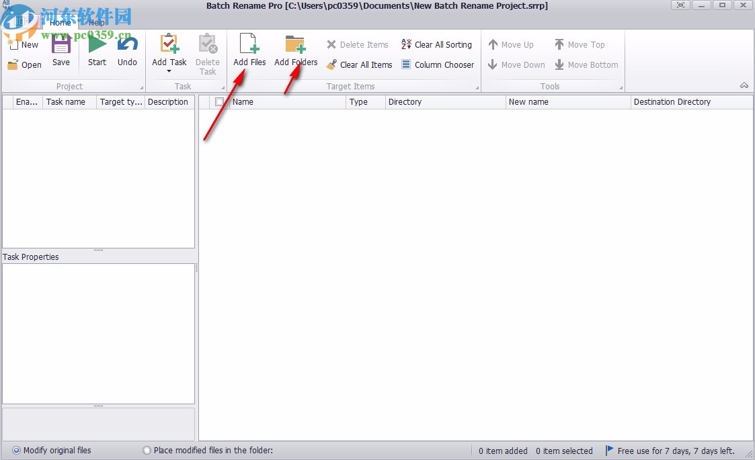Click the Target ty... column header
This screenshot has width=755, height=460.
coord(121,102)
